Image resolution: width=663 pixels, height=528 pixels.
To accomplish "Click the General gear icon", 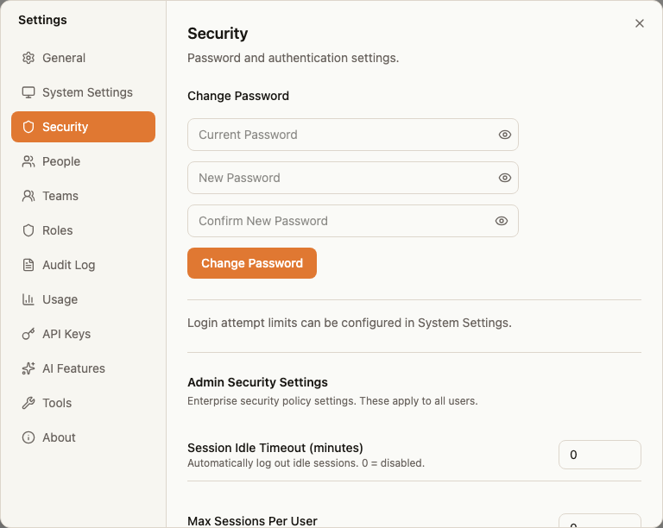I will point(28,58).
